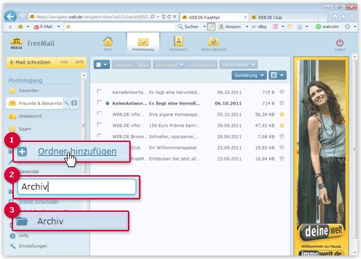Click the Weiterleiten button
This screenshot has width=361, height=259.
coord(203,64)
